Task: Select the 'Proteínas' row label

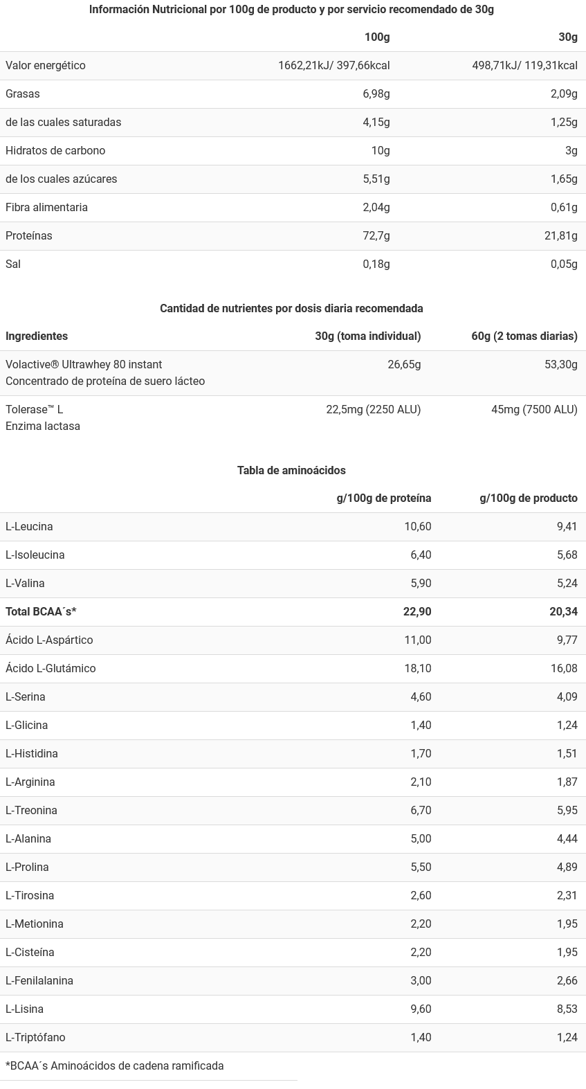Action: pyautogui.click(x=29, y=236)
